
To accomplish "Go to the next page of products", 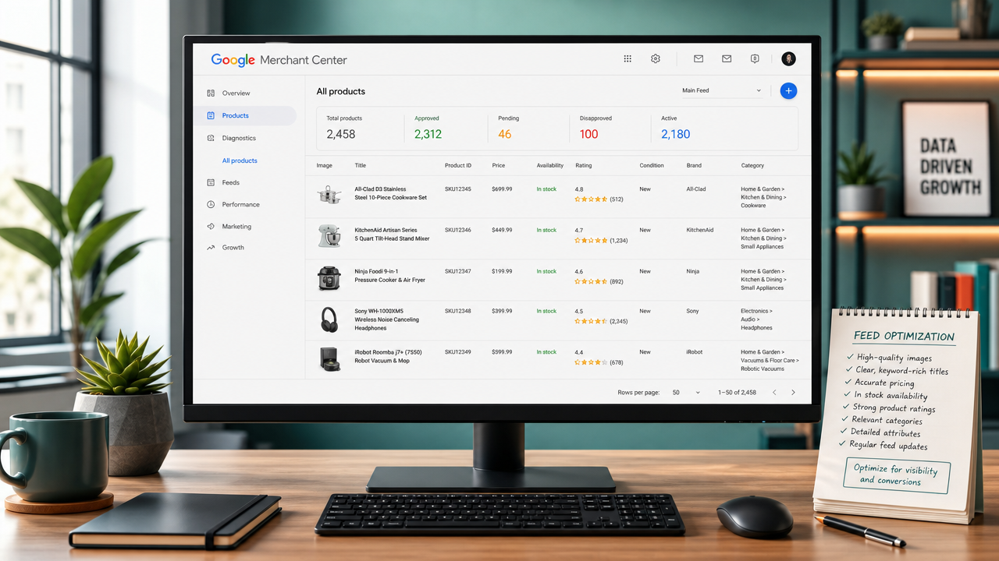I will 793,393.
